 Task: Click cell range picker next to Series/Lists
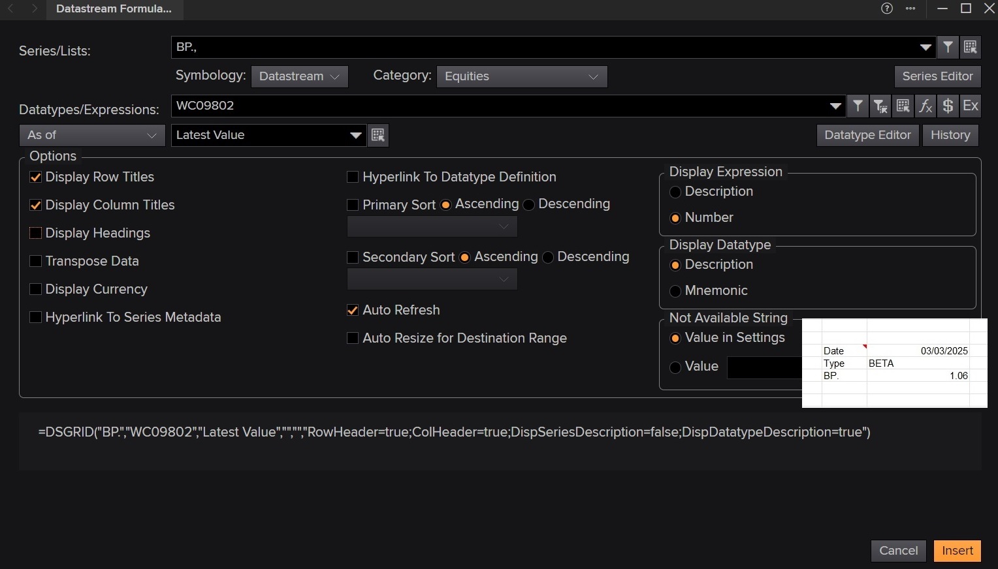(970, 47)
